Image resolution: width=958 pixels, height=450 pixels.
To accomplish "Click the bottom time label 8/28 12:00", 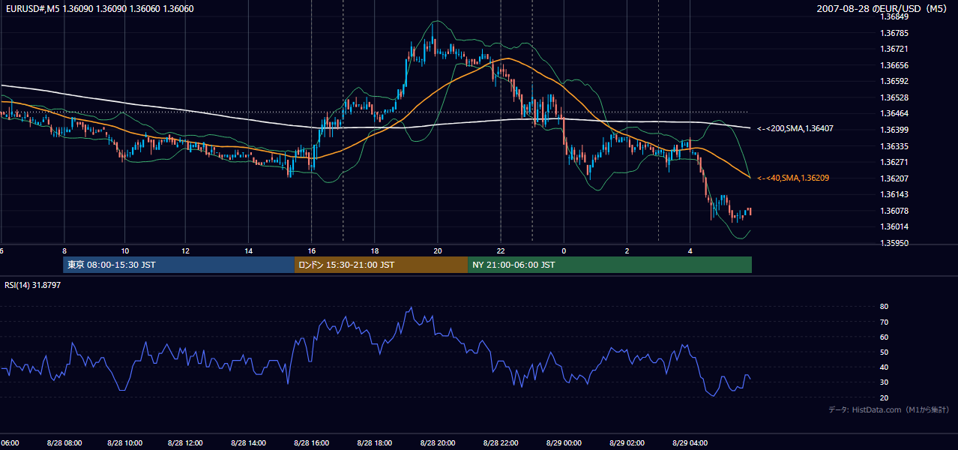I will pos(184,442).
